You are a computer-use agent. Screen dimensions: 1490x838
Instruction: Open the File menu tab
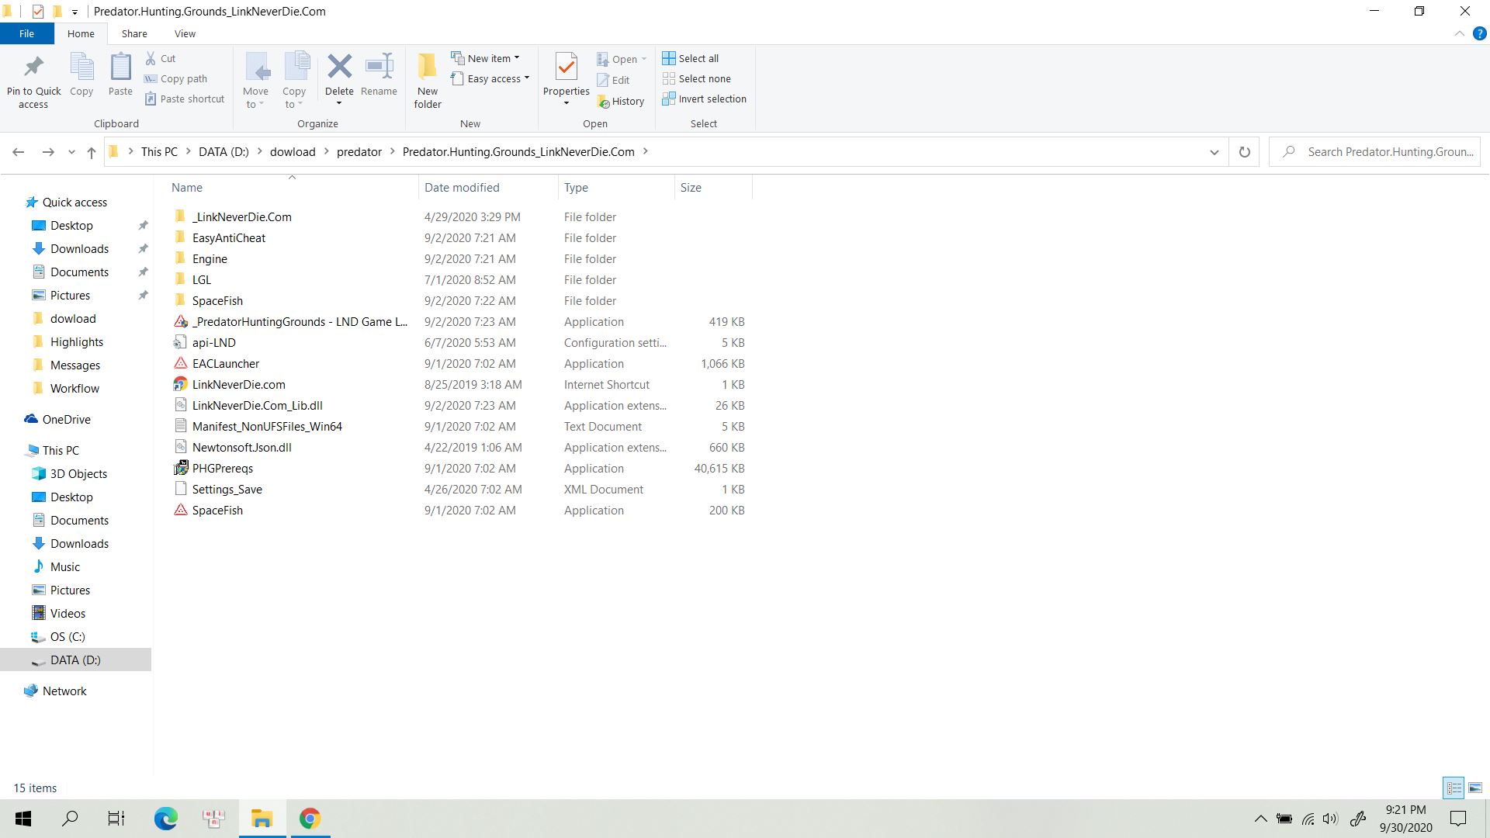pos(26,33)
